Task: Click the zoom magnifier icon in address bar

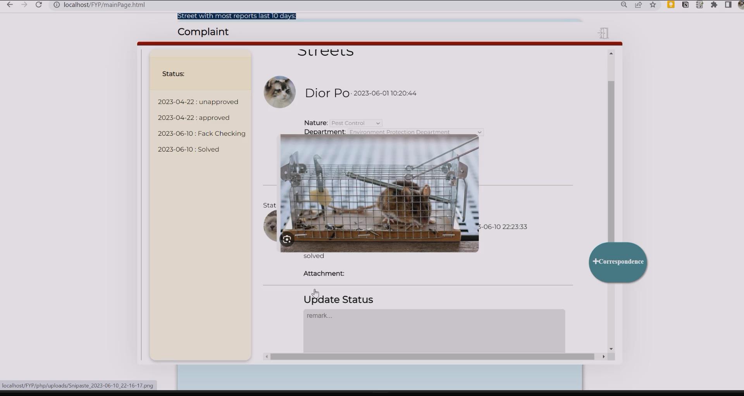Action: click(624, 5)
